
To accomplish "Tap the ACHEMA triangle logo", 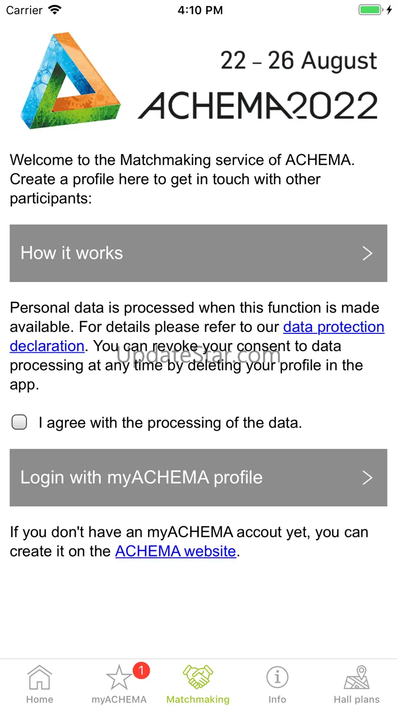I will click(x=70, y=80).
